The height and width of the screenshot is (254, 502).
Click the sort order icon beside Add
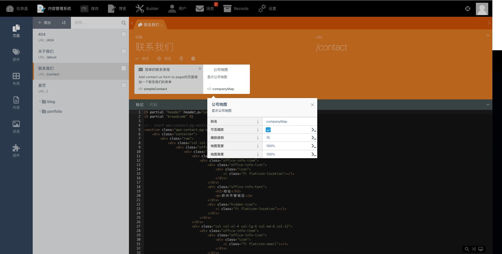point(64,23)
